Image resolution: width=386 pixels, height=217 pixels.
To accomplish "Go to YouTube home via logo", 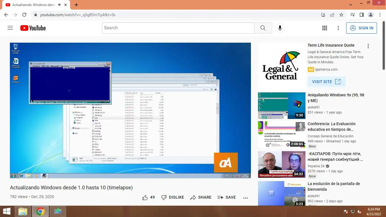I will (33, 28).
